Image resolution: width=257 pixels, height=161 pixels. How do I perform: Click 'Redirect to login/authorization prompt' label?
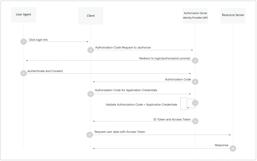165,58
